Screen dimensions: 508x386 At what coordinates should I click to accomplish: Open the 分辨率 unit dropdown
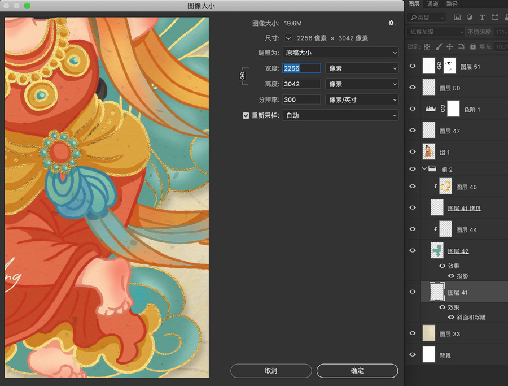(x=362, y=99)
